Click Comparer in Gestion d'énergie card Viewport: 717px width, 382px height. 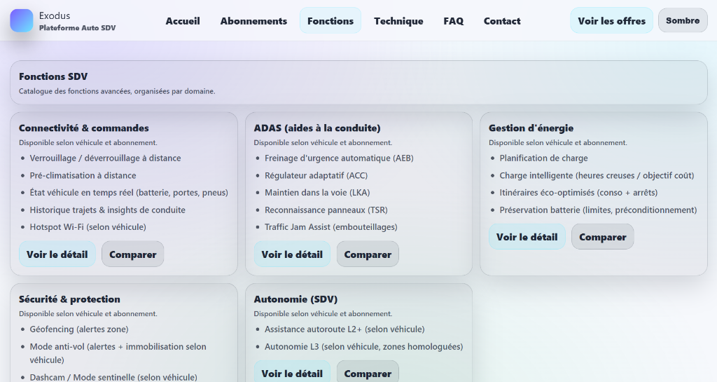pyautogui.click(x=603, y=237)
